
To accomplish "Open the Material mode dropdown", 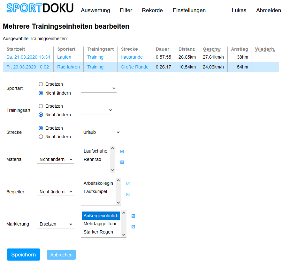I will point(55,159).
